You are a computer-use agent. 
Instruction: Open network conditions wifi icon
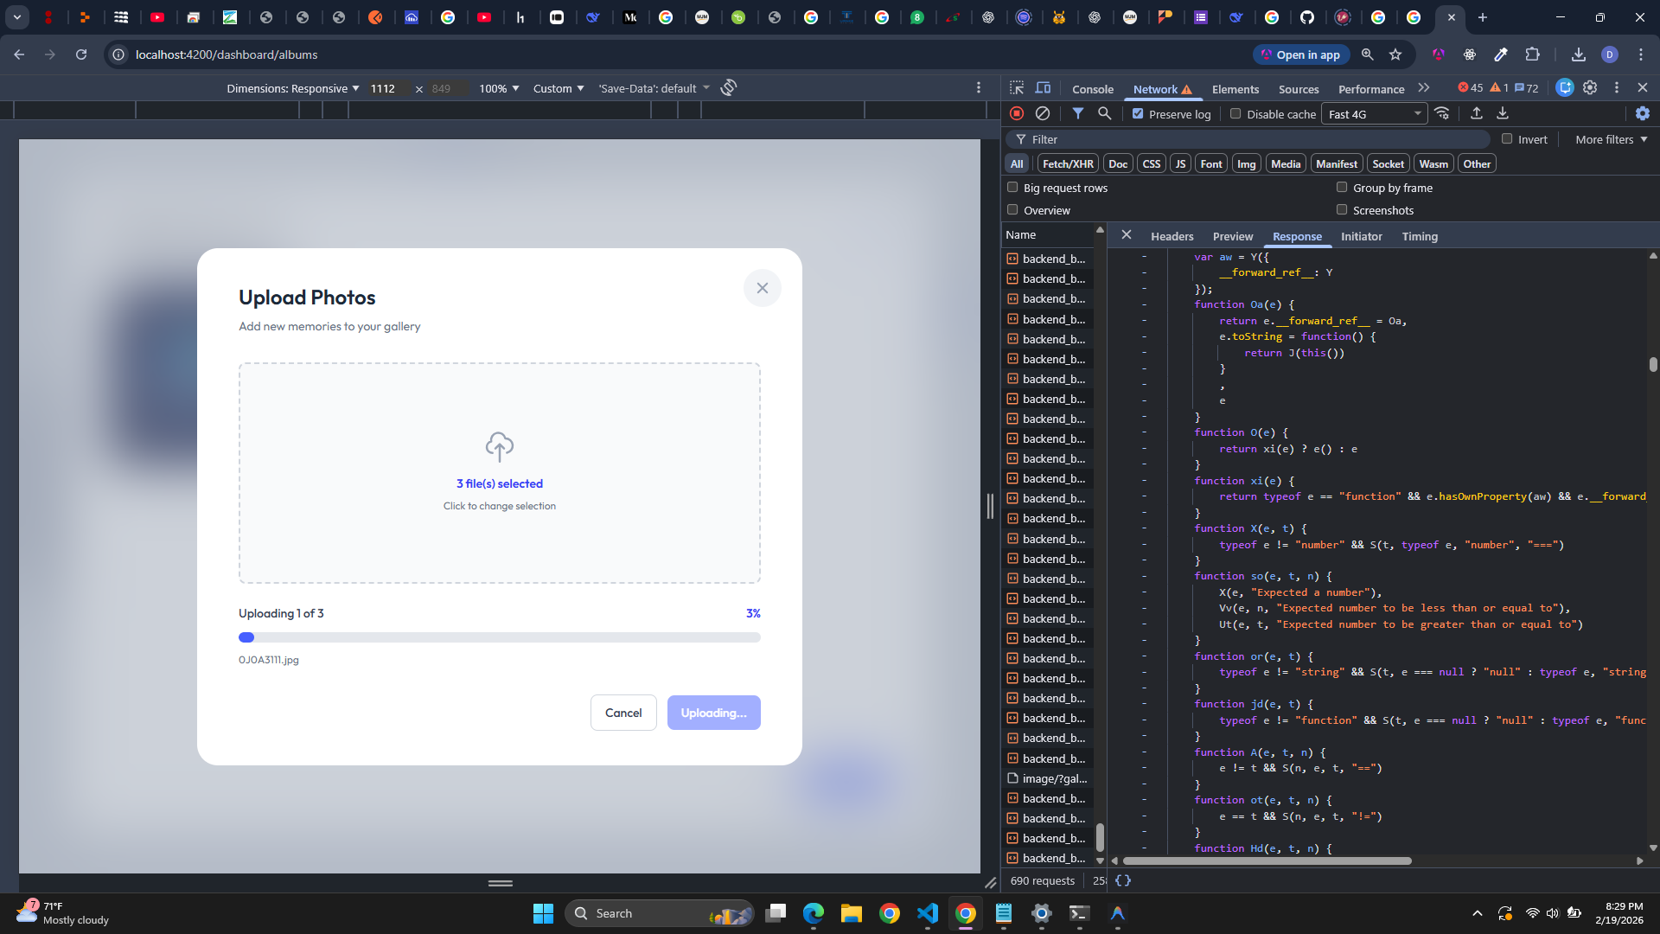(1441, 113)
